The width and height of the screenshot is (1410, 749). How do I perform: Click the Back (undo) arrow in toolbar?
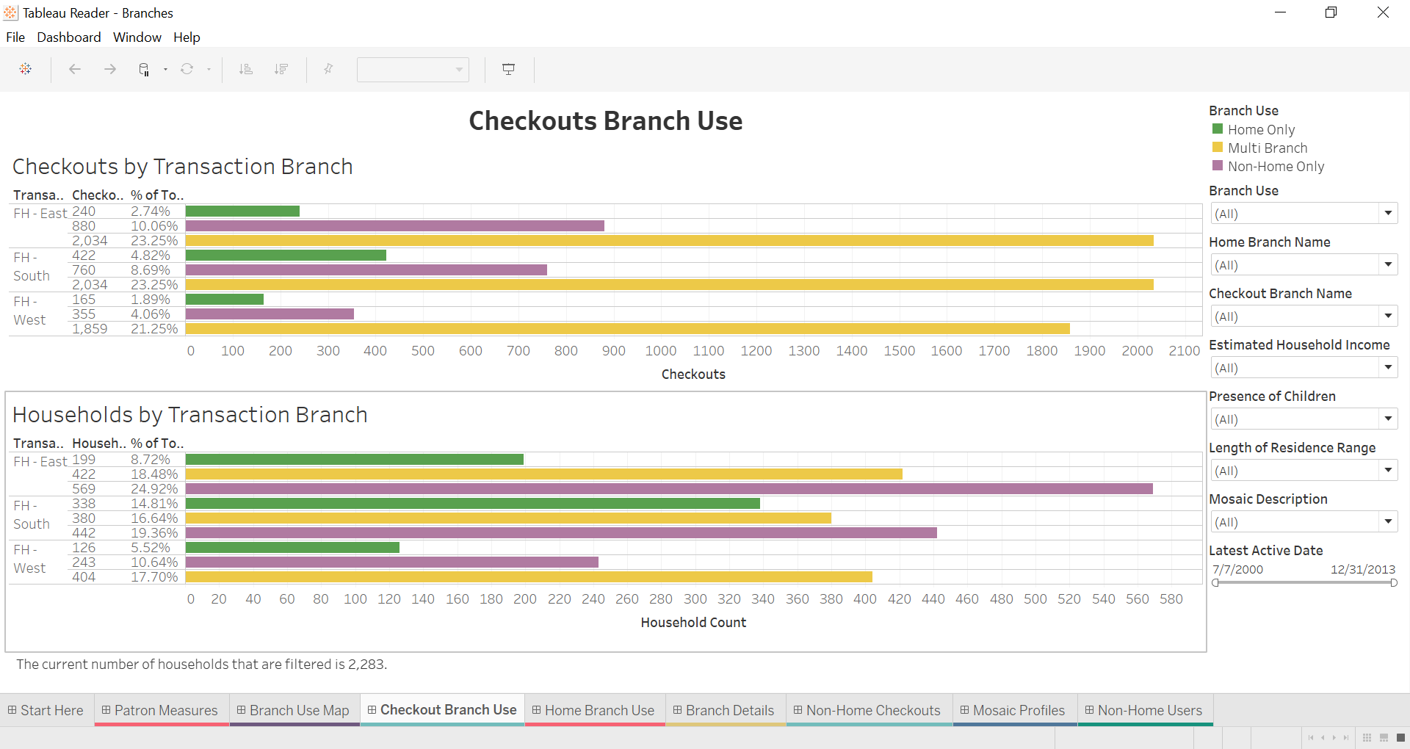click(75, 69)
